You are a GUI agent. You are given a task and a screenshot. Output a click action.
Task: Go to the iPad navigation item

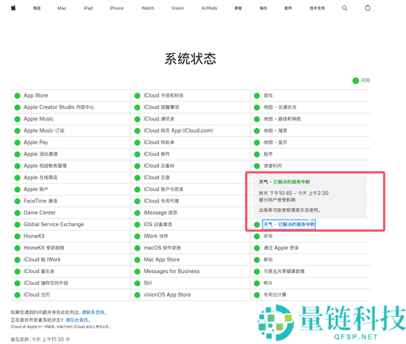[x=88, y=8]
